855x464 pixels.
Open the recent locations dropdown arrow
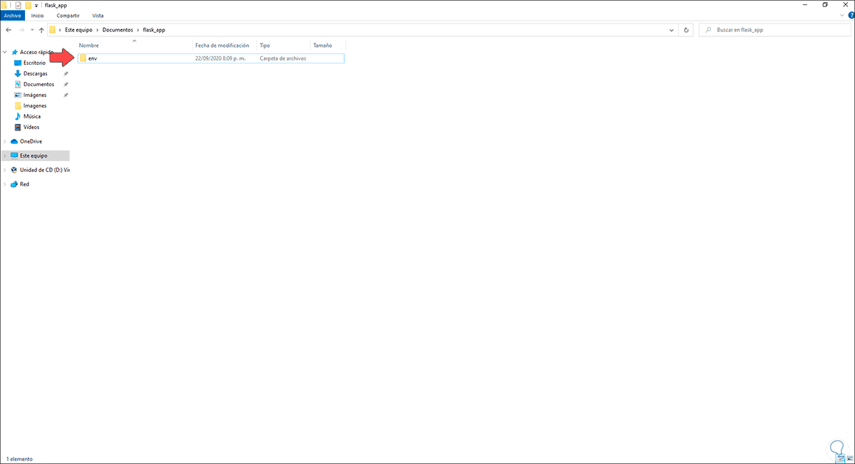[x=31, y=30]
